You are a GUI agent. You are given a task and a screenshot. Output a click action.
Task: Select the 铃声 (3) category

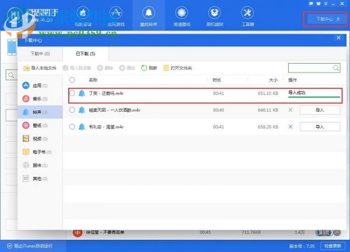[40, 112]
